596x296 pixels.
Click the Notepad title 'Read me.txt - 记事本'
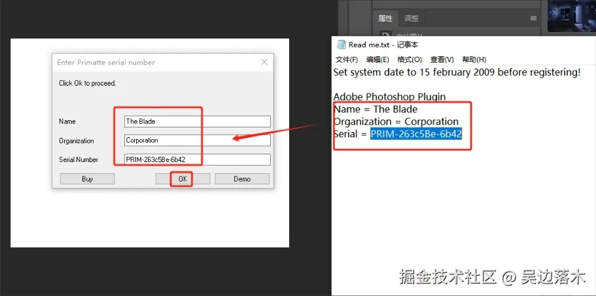(383, 45)
